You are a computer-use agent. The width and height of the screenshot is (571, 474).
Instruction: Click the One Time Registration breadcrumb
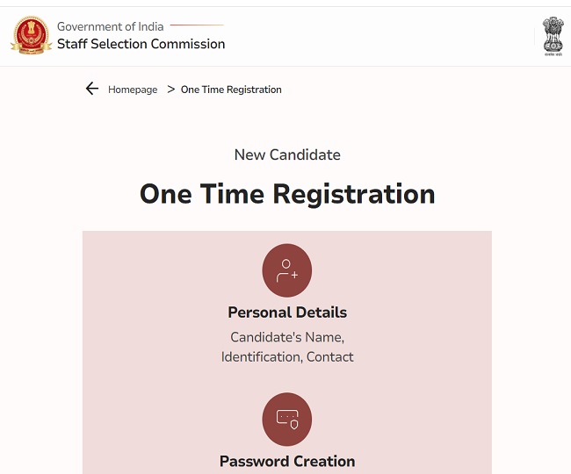231,90
